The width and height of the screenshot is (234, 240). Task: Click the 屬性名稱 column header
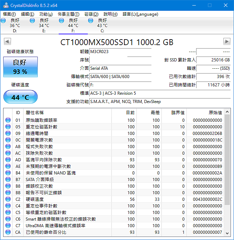(x=67, y=113)
